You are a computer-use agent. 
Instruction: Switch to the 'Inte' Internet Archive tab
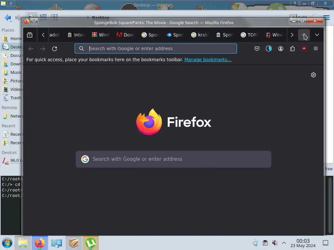[76, 35]
